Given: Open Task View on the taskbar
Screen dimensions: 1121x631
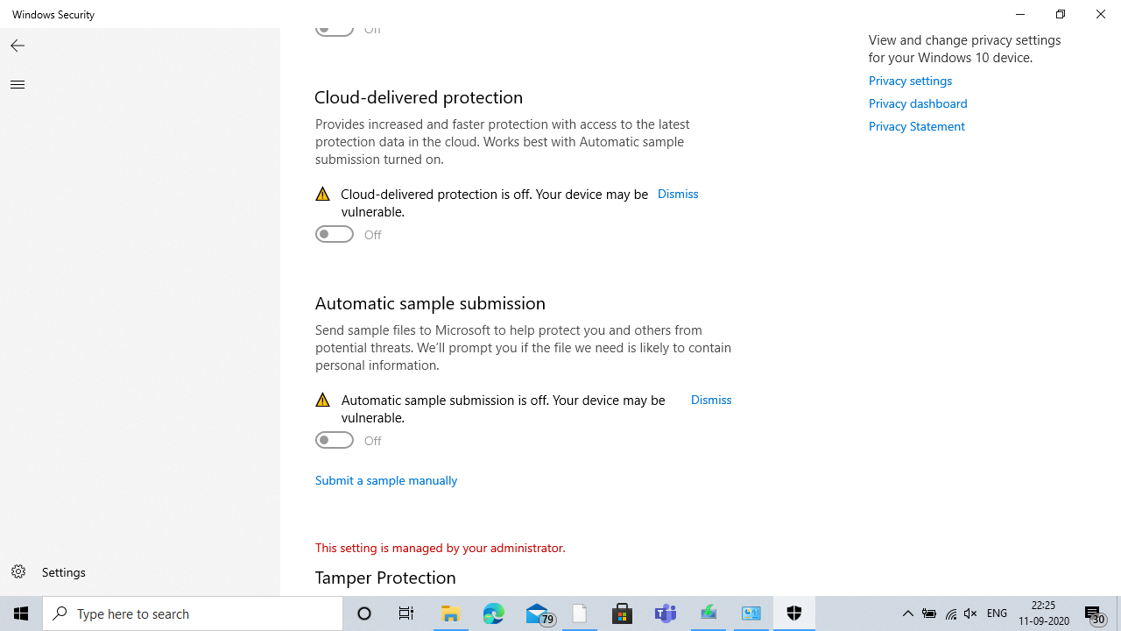Looking at the screenshot, I should tap(406, 613).
